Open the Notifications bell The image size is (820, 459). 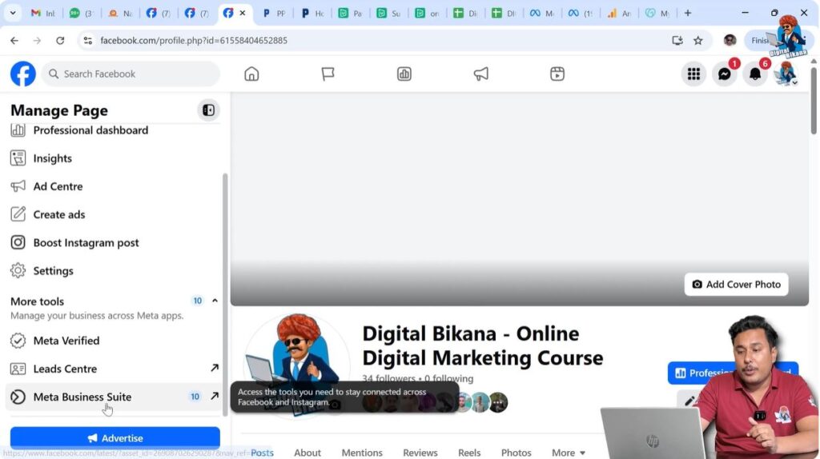(754, 74)
